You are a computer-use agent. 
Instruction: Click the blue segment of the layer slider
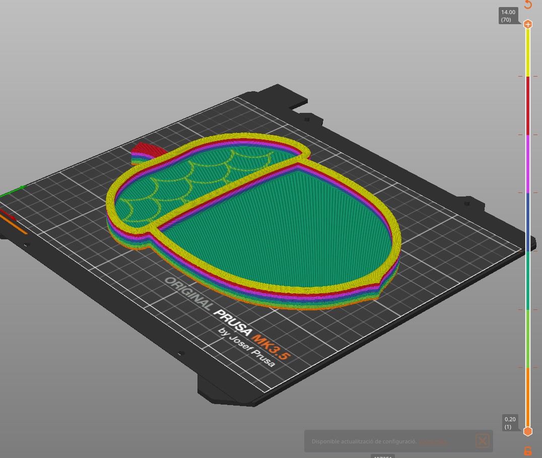[x=528, y=222]
